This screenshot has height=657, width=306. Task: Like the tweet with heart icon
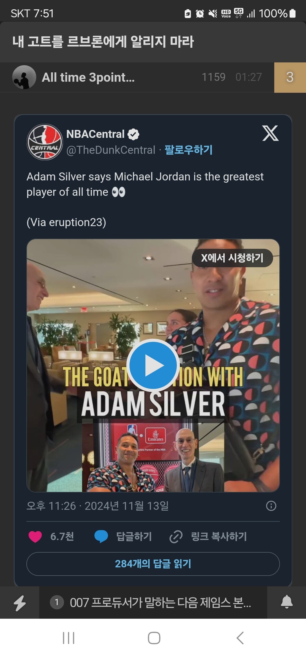pyautogui.click(x=35, y=536)
